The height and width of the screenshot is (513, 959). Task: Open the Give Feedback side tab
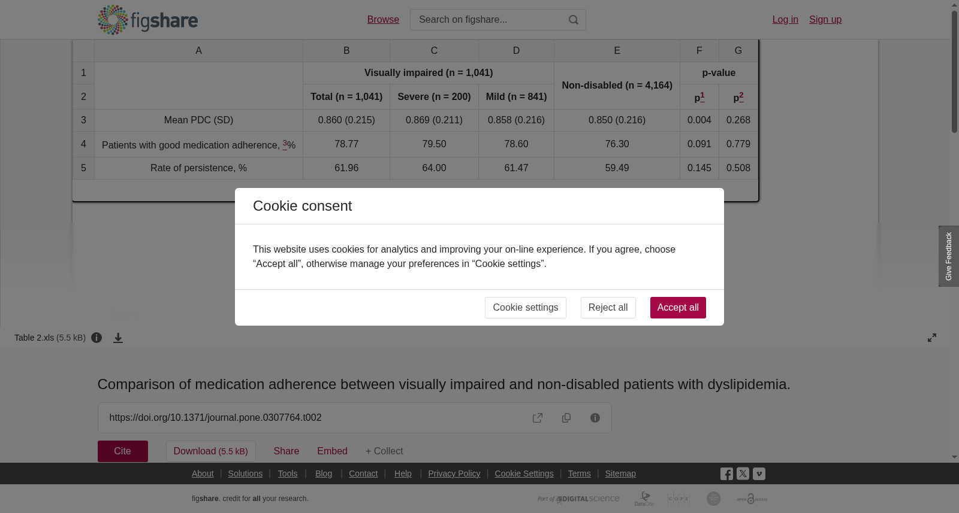coord(949,256)
